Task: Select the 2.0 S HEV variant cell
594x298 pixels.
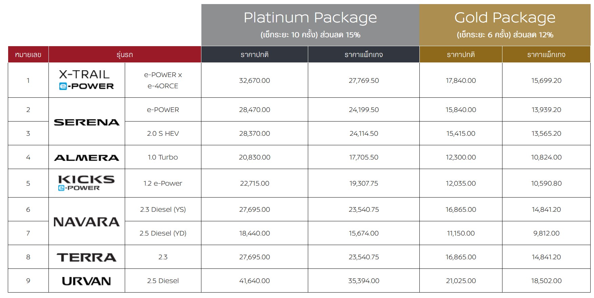Action: click(163, 133)
